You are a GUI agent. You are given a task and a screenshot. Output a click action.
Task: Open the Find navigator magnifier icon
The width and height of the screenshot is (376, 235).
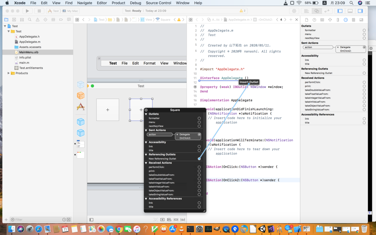pyautogui.click(x=30, y=19)
